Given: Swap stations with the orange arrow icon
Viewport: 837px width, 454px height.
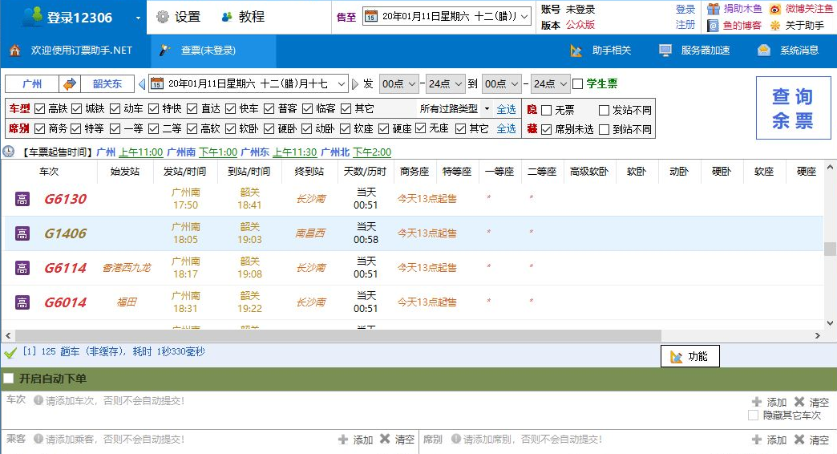Looking at the screenshot, I should click(x=70, y=84).
